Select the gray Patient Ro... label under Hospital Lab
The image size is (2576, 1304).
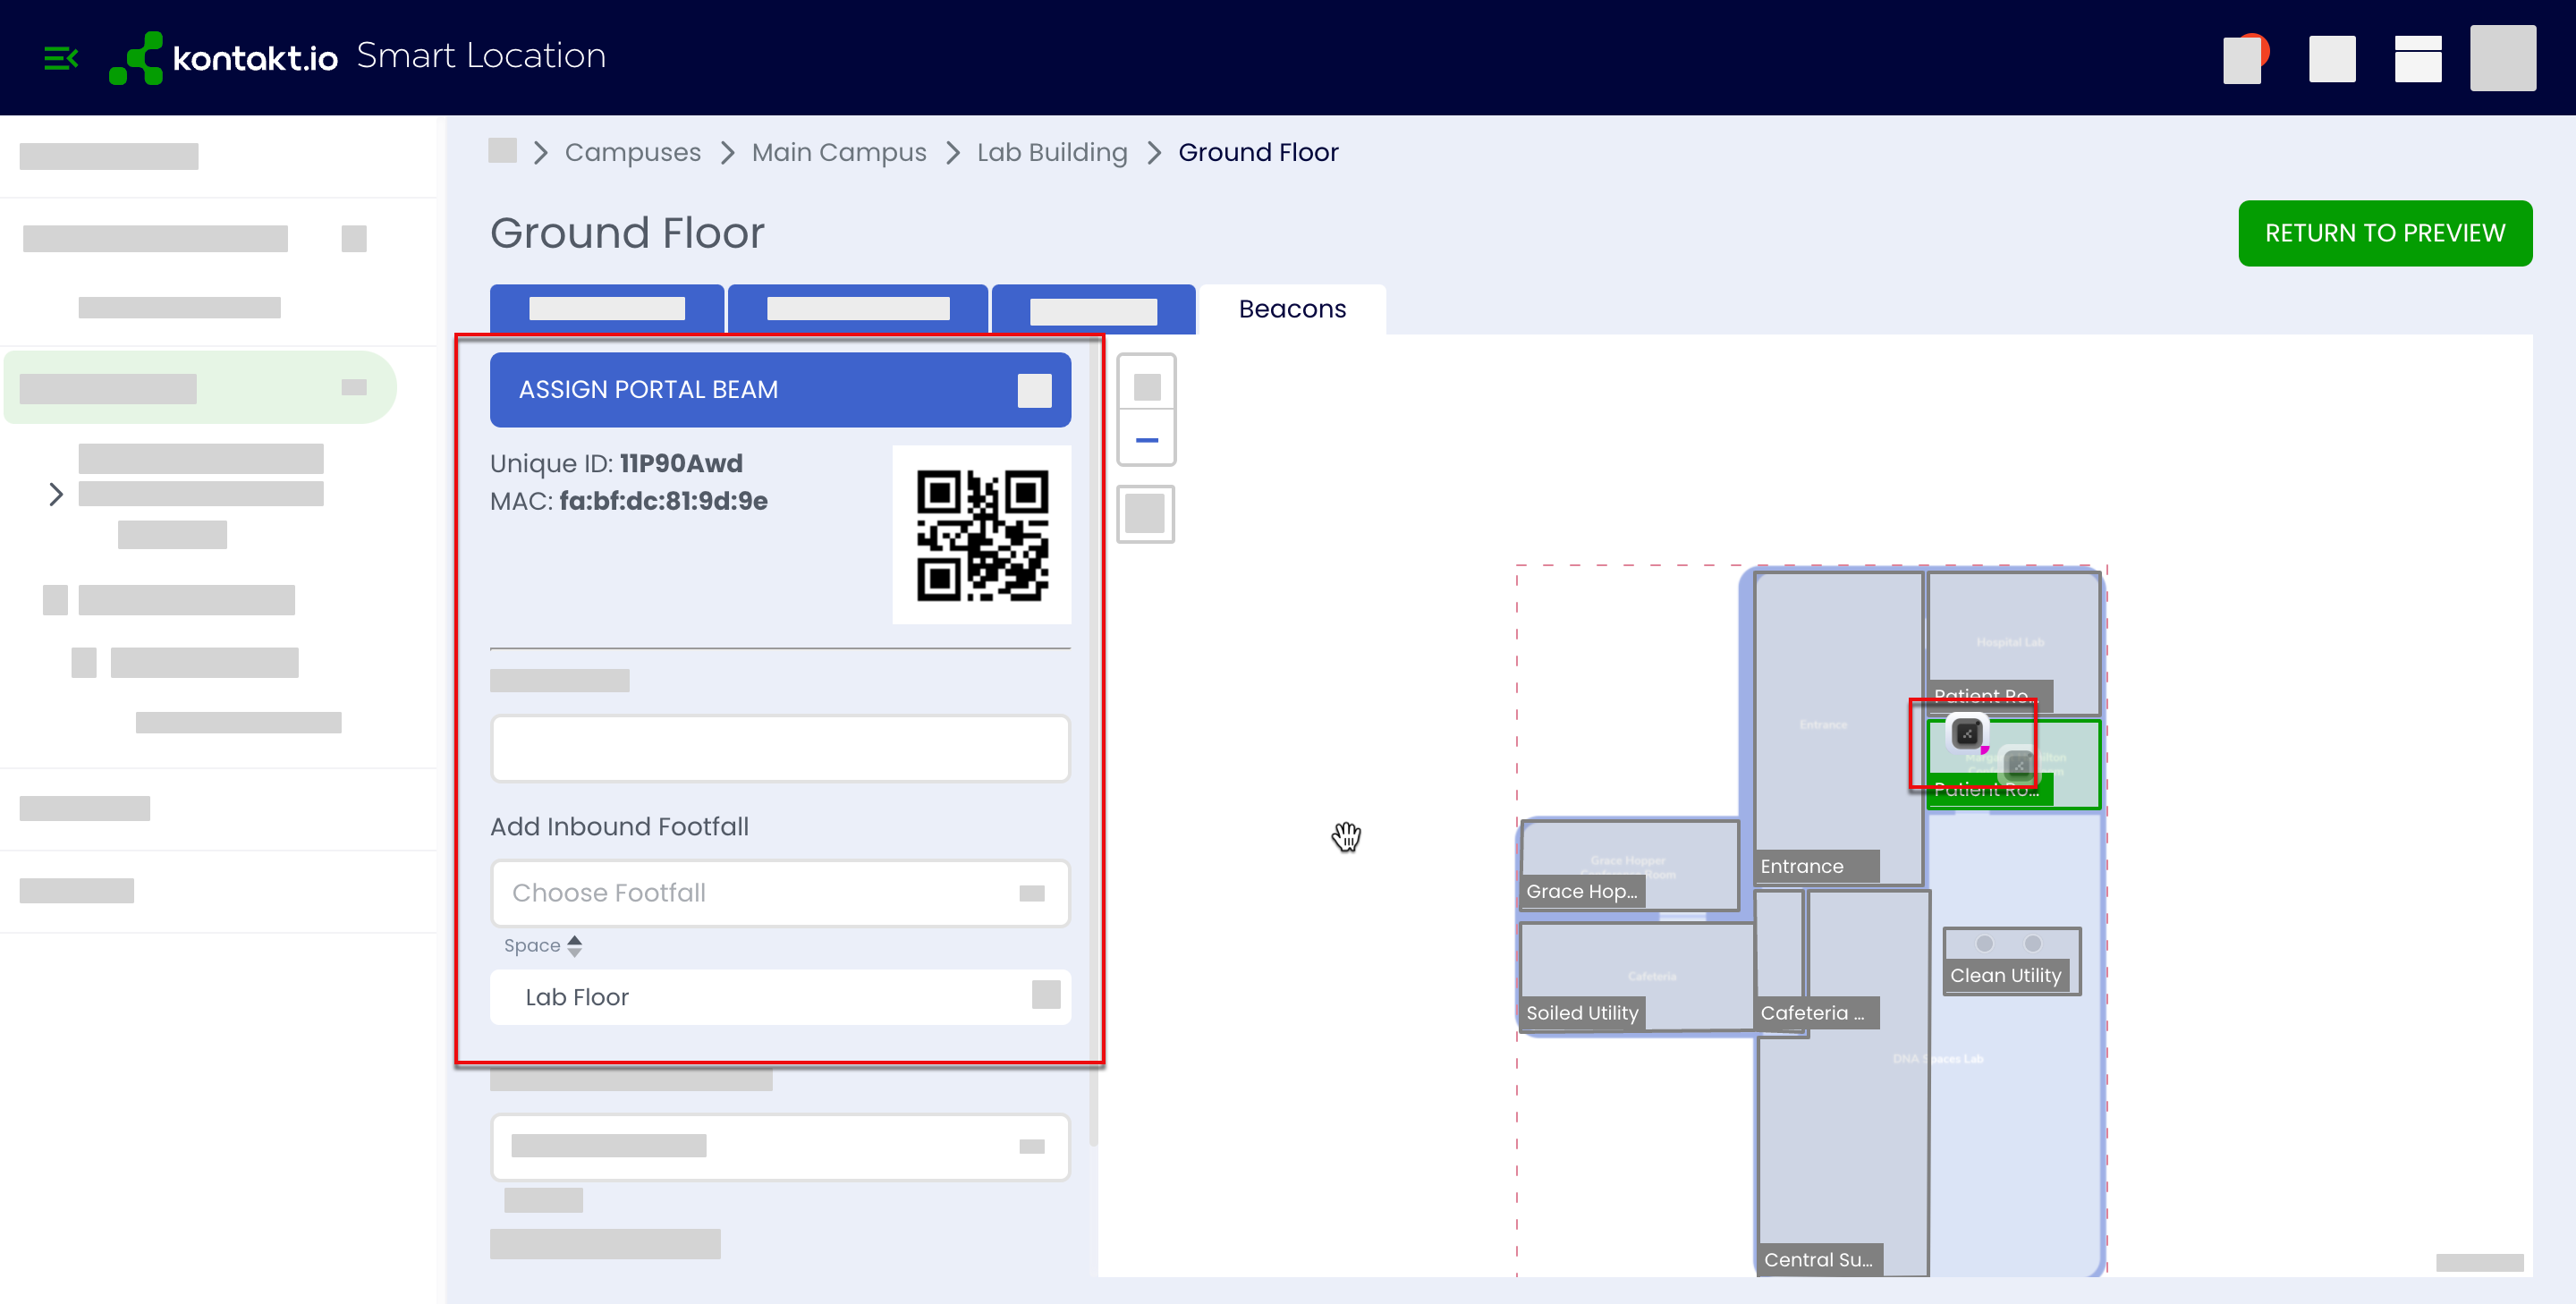[1990, 696]
